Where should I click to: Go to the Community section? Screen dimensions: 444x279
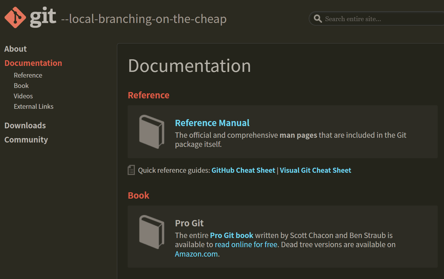pos(26,140)
